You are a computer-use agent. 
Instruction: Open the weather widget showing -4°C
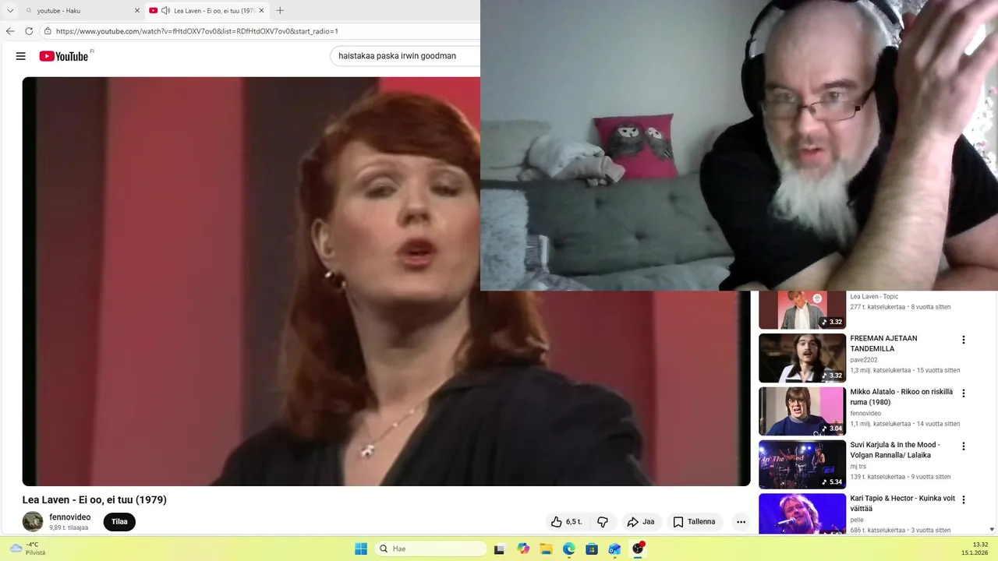click(x=27, y=549)
